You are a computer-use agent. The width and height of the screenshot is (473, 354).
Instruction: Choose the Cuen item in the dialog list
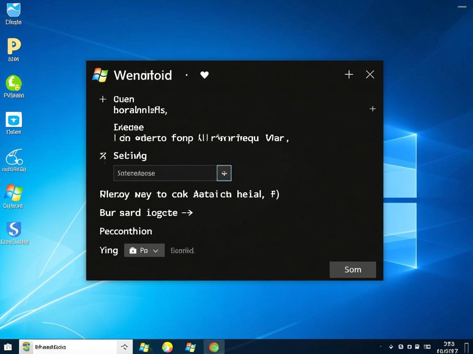(124, 99)
